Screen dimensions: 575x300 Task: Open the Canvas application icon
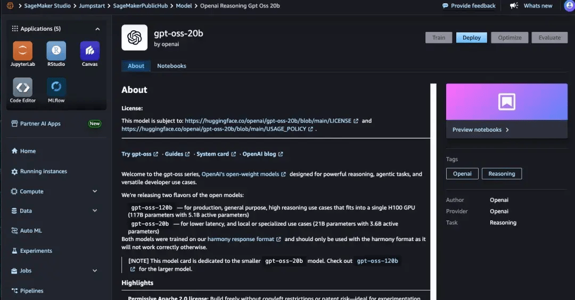[89, 52]
